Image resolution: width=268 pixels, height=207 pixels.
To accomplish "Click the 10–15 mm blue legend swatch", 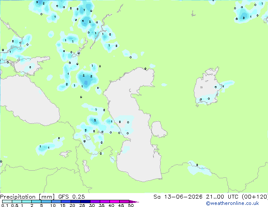I will (x=56, y=202).
